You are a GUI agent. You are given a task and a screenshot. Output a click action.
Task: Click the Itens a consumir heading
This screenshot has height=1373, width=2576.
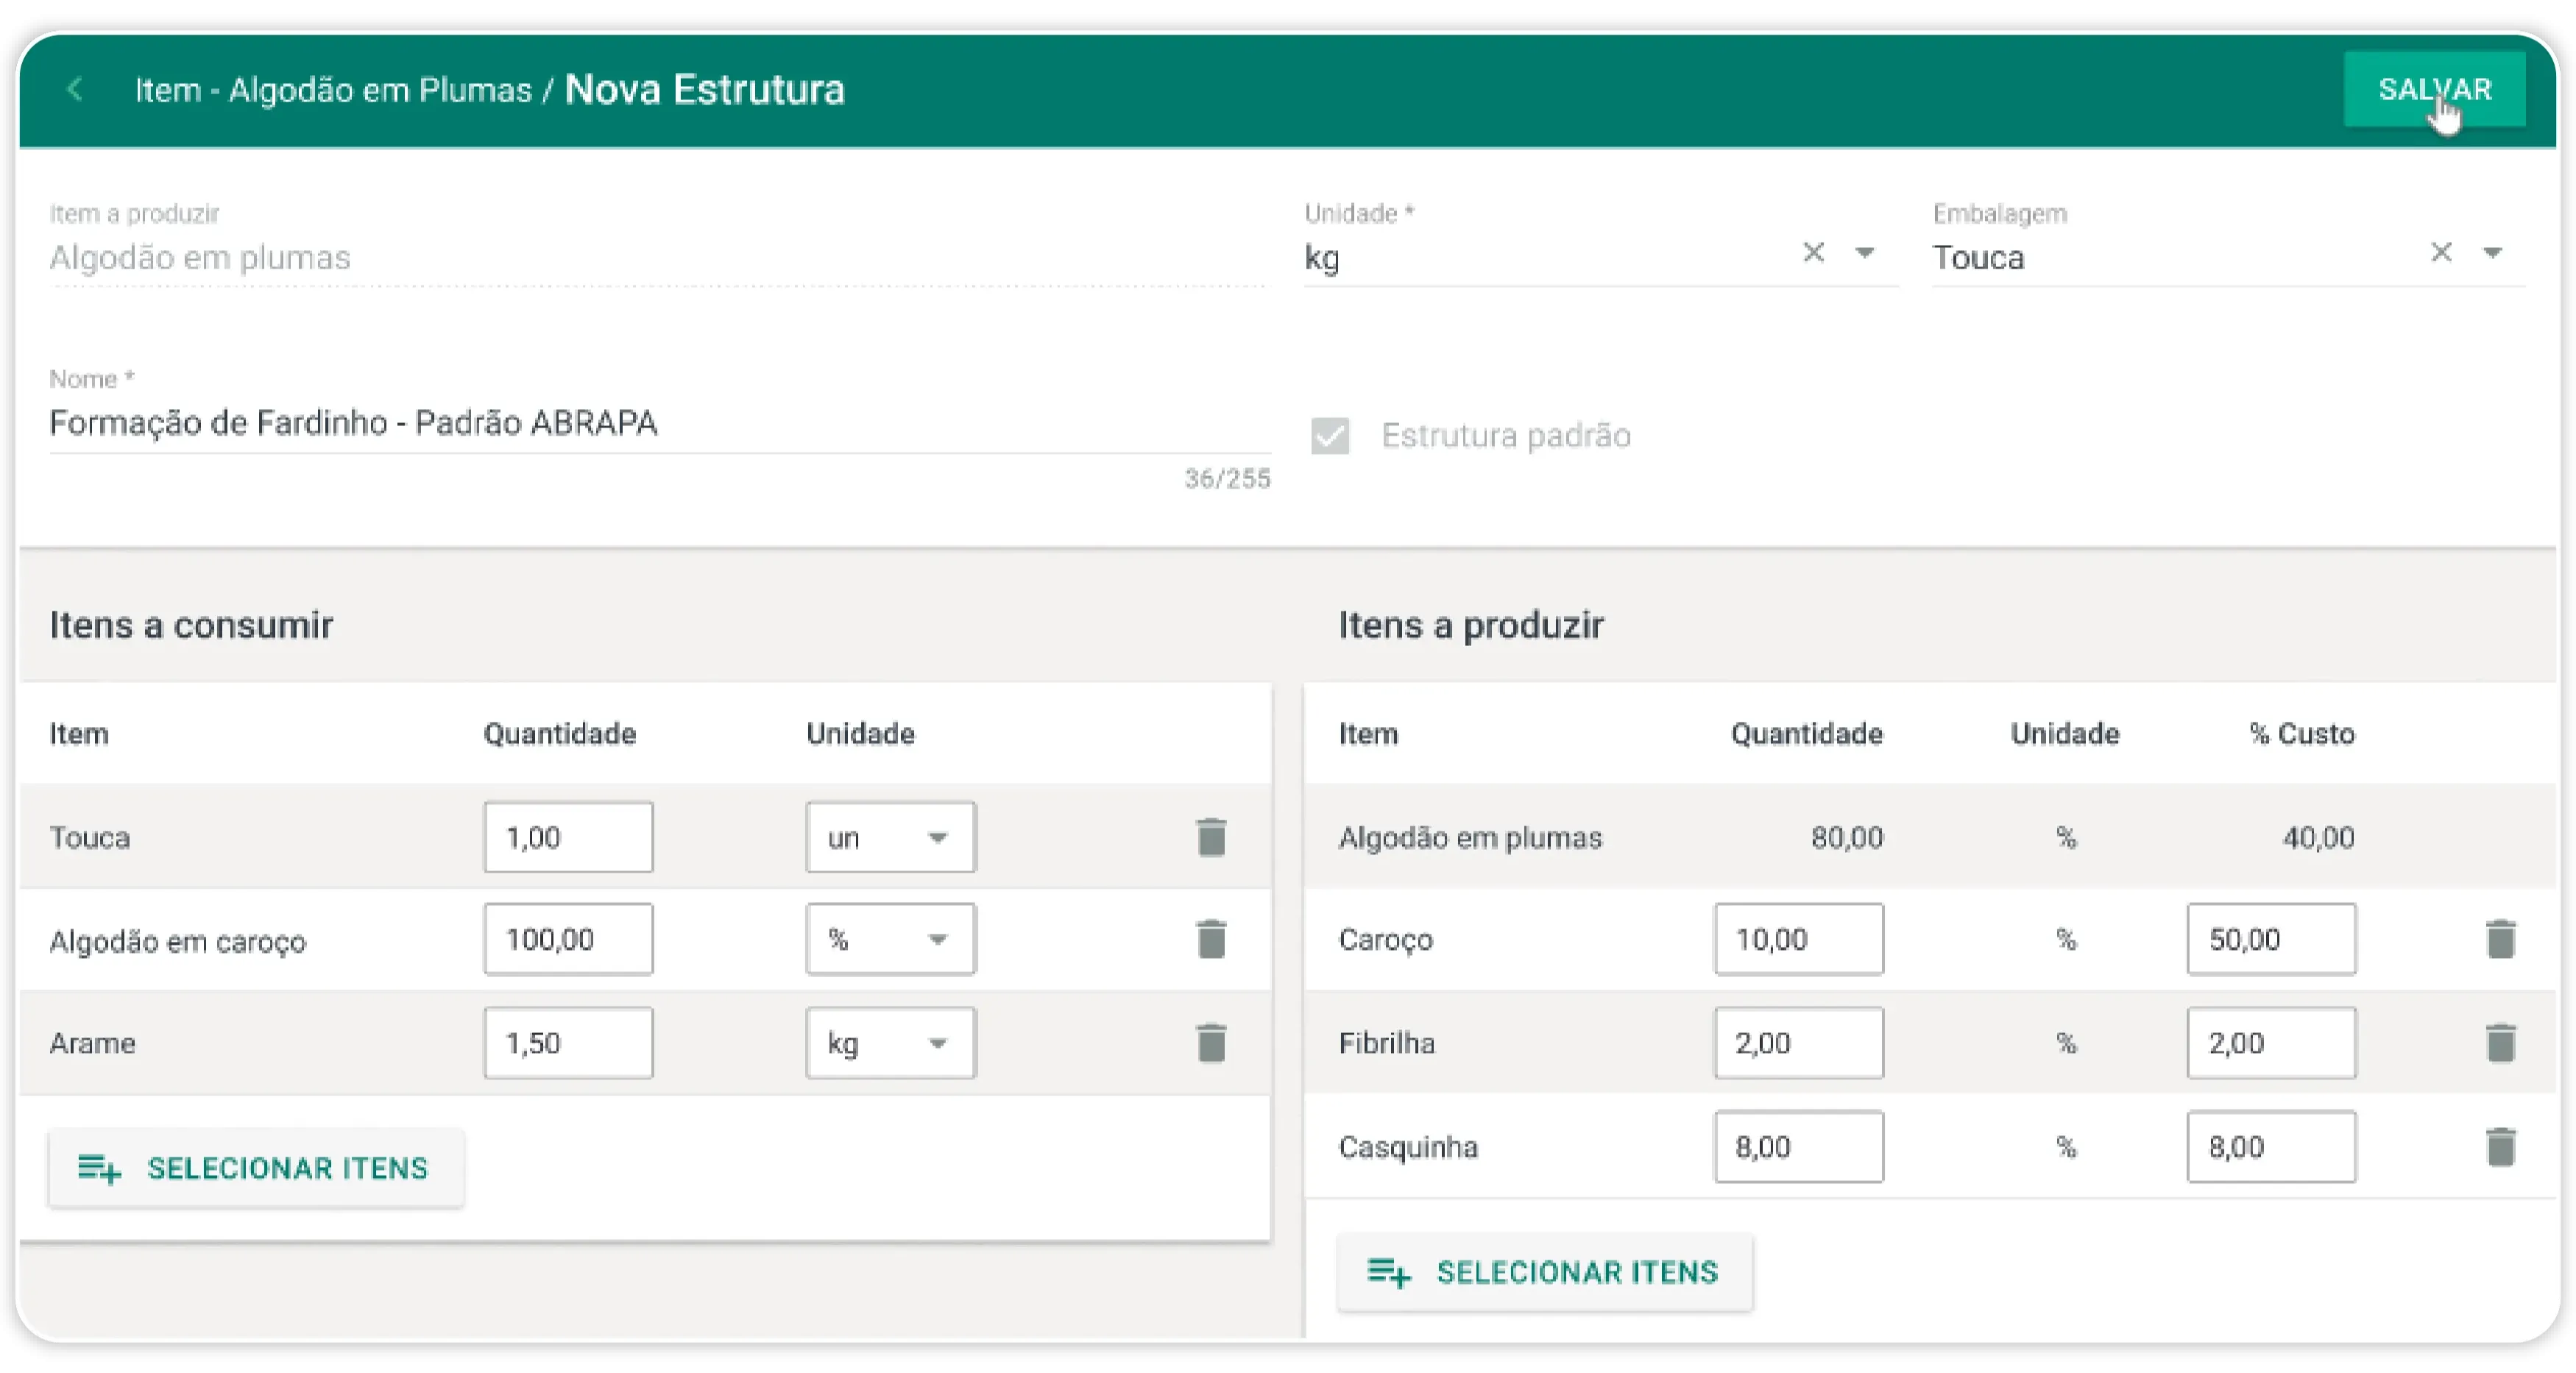(191, 625)
